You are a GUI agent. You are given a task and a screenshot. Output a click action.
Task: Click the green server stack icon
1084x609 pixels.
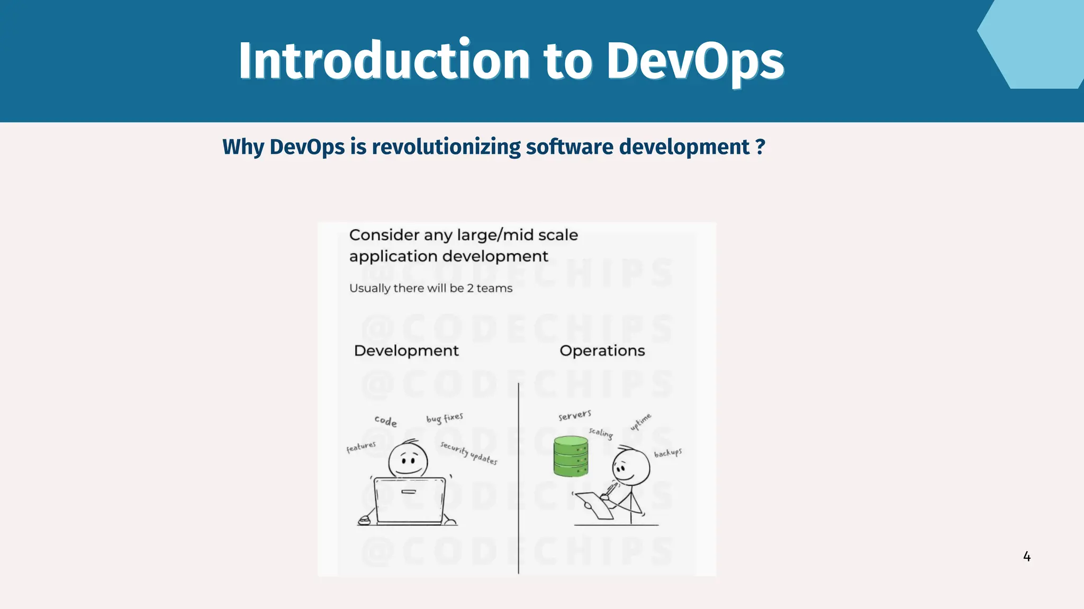coord(571,456)
